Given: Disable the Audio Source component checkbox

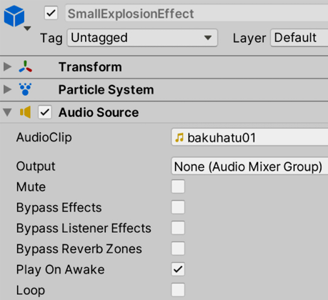Looking at the screenshot, I should coord(45,112).
